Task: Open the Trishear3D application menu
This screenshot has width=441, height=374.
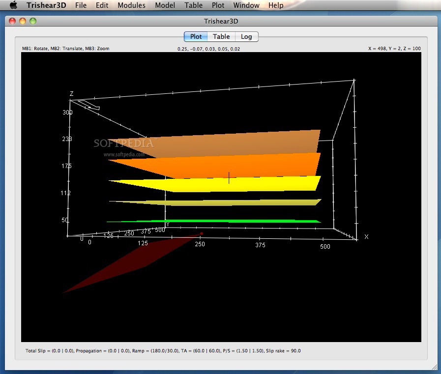Action: [47, 5]
